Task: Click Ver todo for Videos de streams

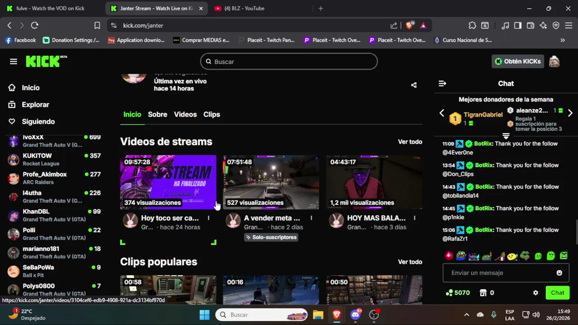Action: [x=410, y=142]
